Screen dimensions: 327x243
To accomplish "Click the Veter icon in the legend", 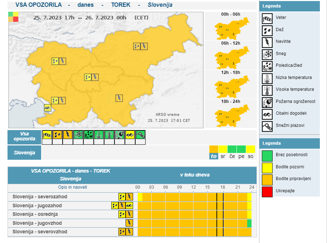I will [267, 18].
